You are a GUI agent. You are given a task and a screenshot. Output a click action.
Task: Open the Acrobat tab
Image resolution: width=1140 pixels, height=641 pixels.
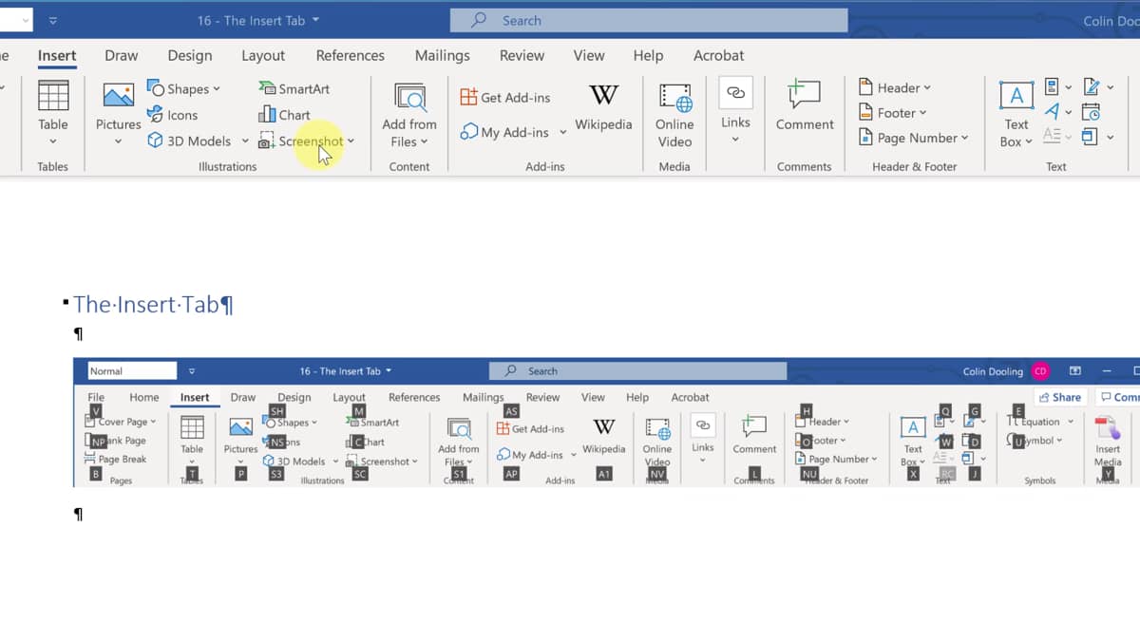point(719,55)
